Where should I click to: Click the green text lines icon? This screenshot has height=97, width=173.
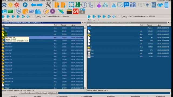click(x=11, y=11)
